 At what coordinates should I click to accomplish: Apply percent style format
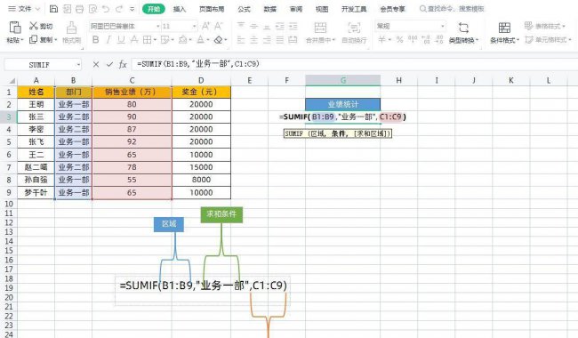coord(399,39)
